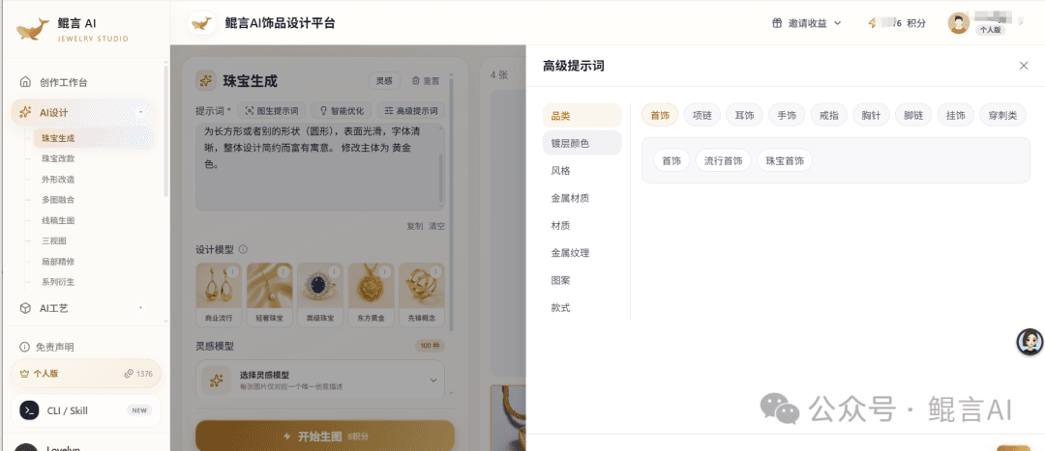Select the 穿刺类 category chip

[x=1002, y=115]
